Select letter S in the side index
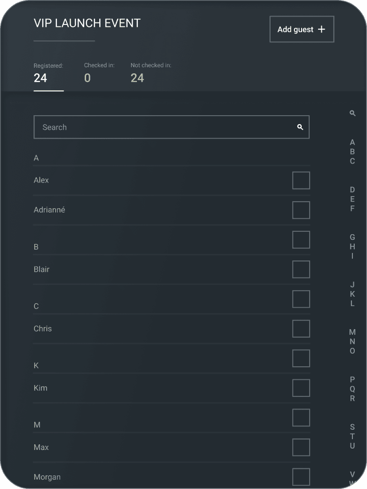The width and height of the screenshot is (367, 489). [x=352, y=427]
